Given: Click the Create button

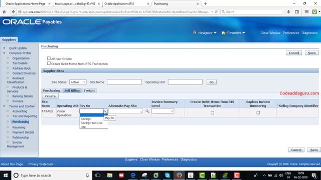Looking at the screenshot, I should tap(50, 96).
